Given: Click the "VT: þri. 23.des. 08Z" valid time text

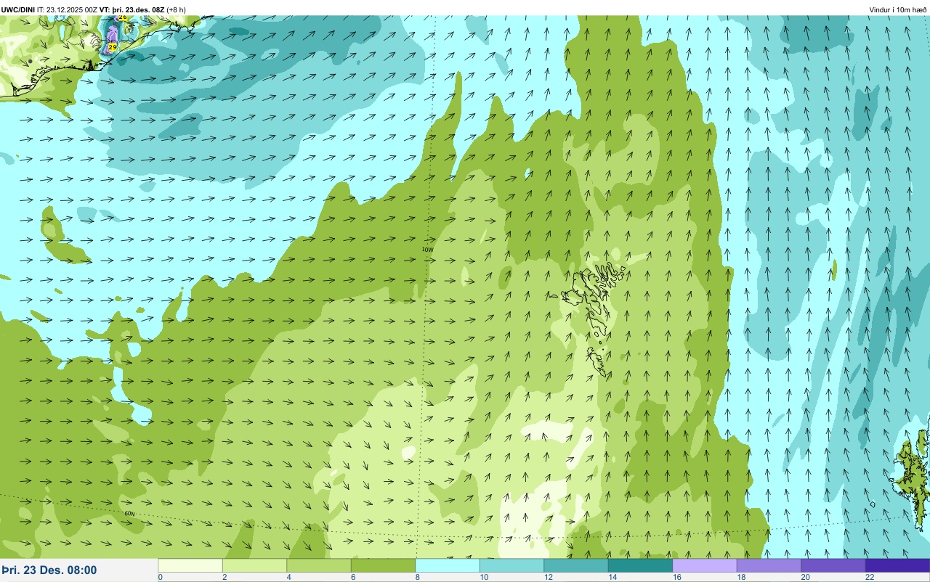Looking at the screenshot, I should tap(133, 9).
